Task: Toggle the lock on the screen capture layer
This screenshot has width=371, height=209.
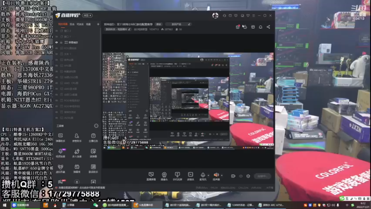Action: click(61, 42)
